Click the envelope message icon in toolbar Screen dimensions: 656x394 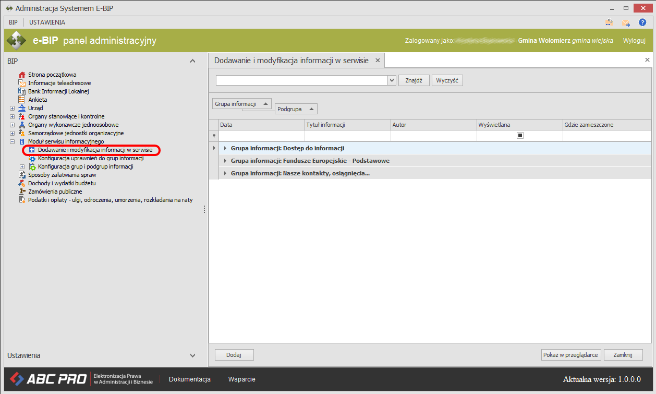point(626,22)
